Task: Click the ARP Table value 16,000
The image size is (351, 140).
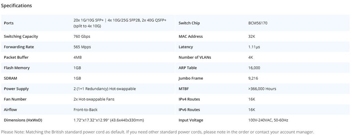Action: point(254,68)
